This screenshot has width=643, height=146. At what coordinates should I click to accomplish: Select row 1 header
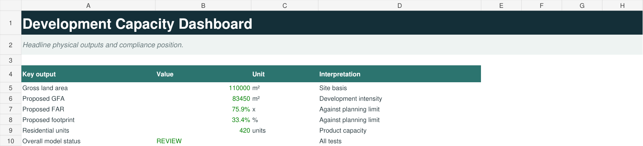(11, 23)
